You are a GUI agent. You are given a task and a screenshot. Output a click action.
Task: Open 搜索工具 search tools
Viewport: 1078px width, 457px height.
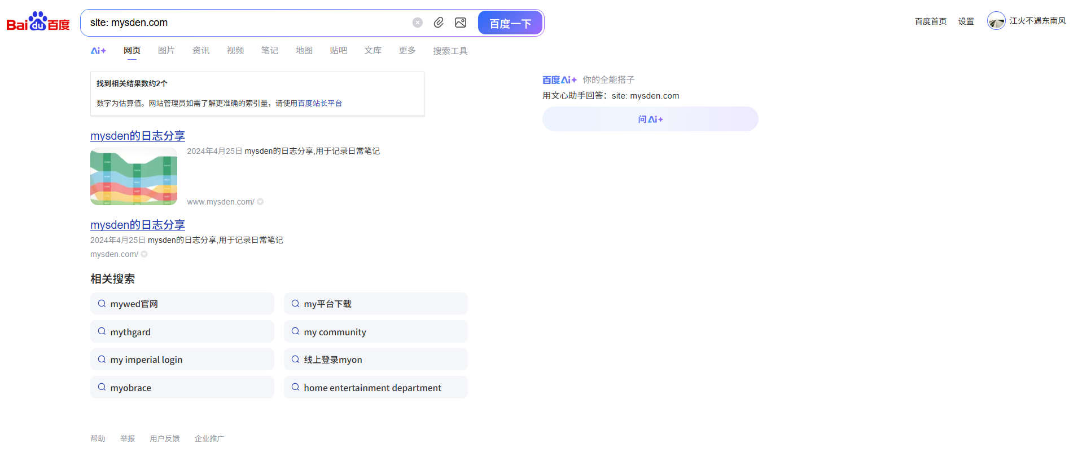coord(450,51)
